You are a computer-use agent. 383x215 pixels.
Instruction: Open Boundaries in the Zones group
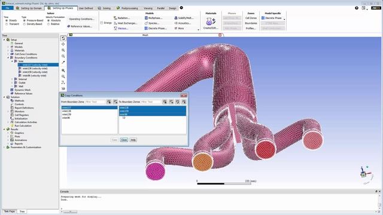click(251, 23)
